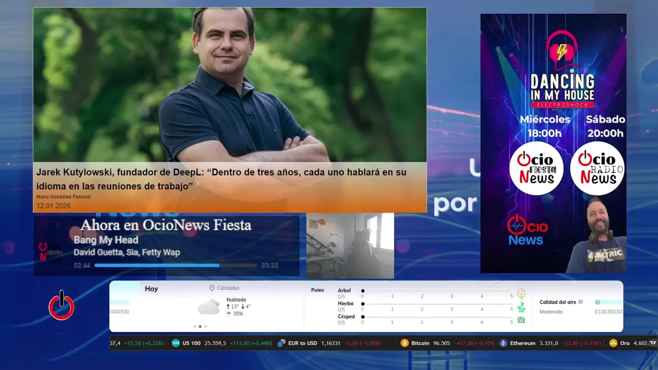
Task: Click the song title Bang My Head
Action: tap(106, 240)
